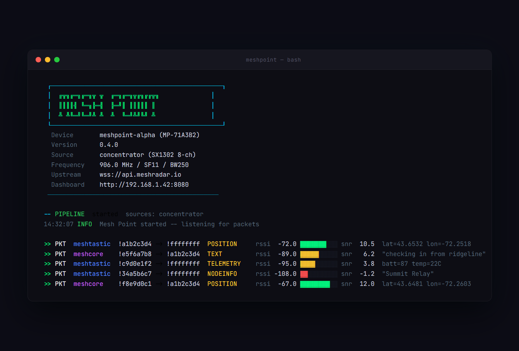Screen dimensions: 519x351
Task: Select "Mesh Point started -- listening for packets"
Action: (x=179, y=224)
